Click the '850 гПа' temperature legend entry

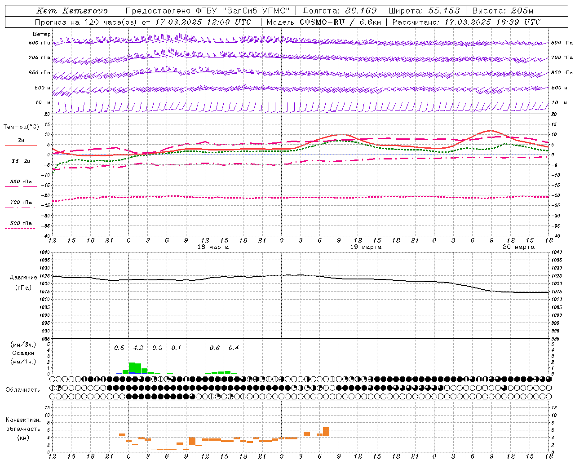pos(21,182)
